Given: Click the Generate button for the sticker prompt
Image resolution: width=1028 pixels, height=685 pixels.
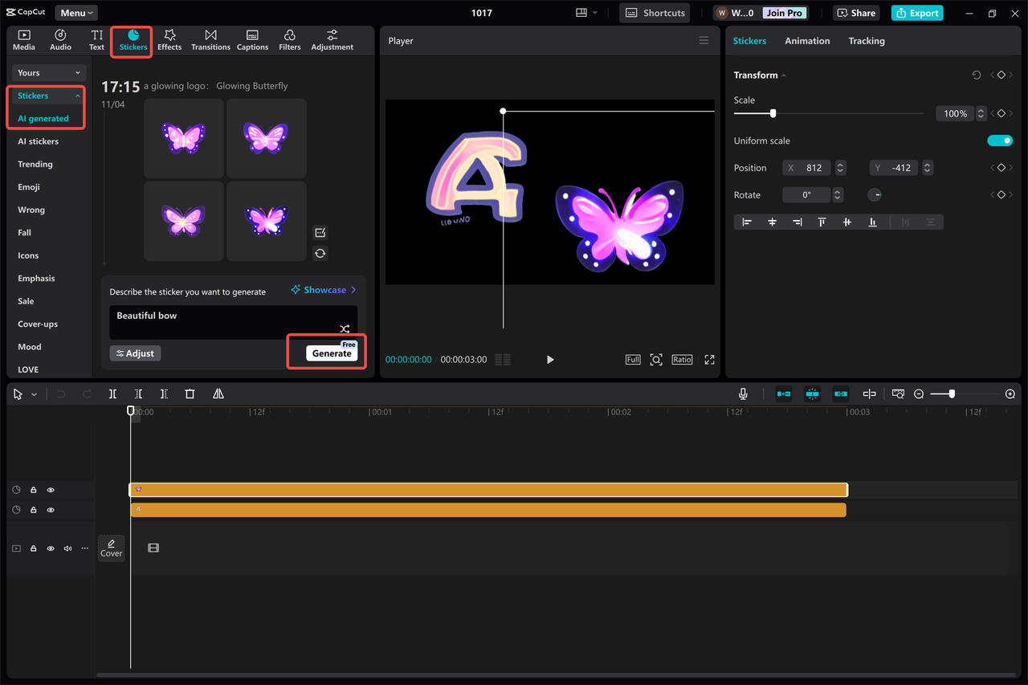Looking at the screenshot, I should coord(331,353).
